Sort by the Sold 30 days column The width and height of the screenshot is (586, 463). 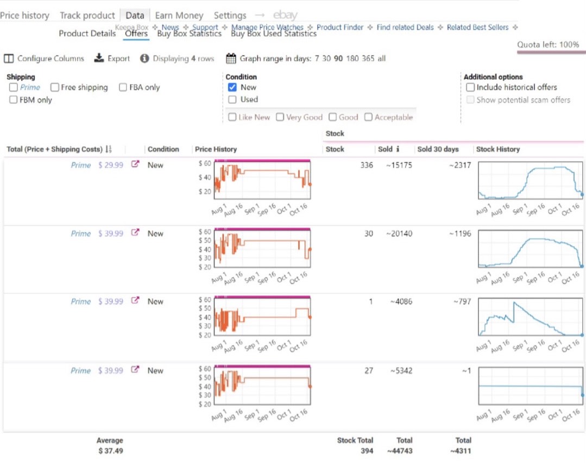(x=438, y=149)
